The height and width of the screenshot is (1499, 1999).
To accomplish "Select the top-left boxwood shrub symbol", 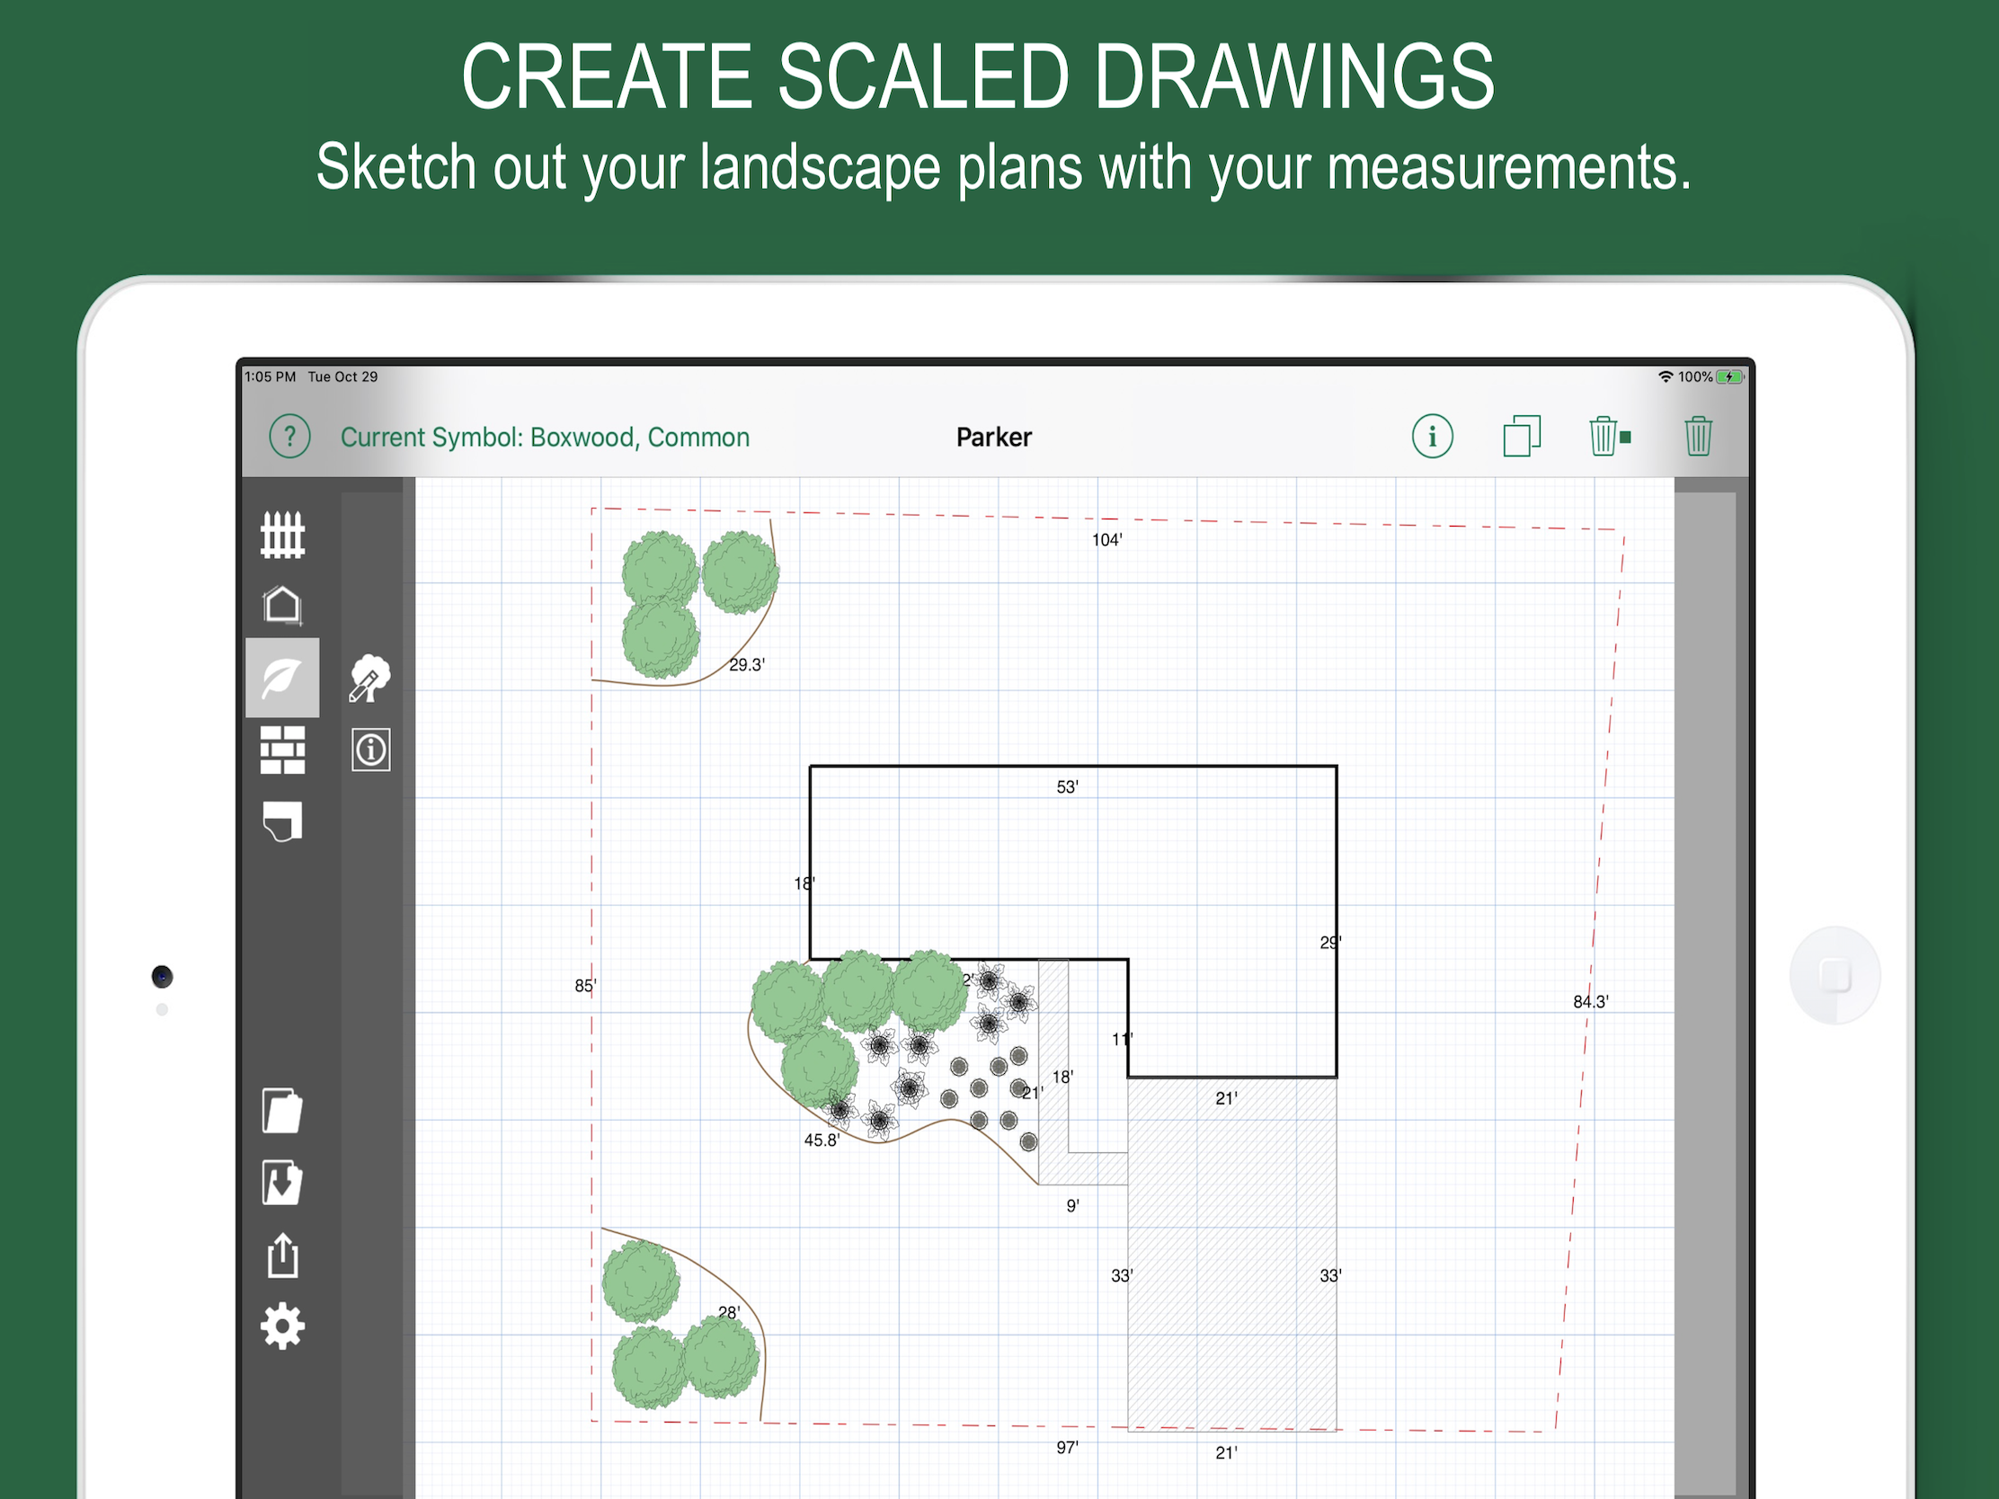I will tap(660, 568).
